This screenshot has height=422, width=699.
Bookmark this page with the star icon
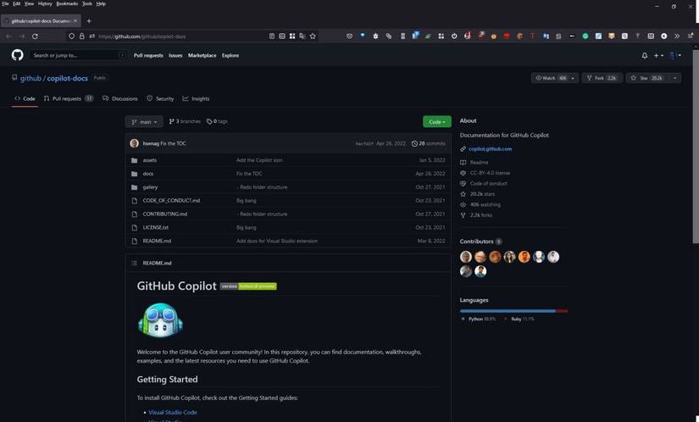(x=313, y=36)
